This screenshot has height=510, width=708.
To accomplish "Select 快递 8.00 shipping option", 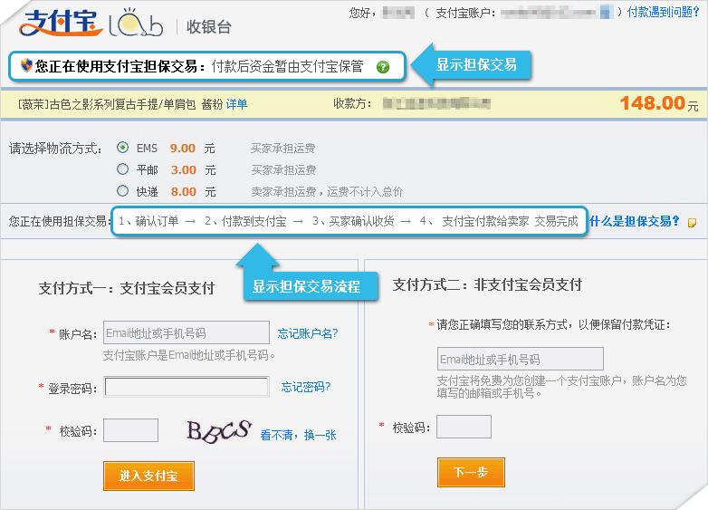I will point(123,191).
